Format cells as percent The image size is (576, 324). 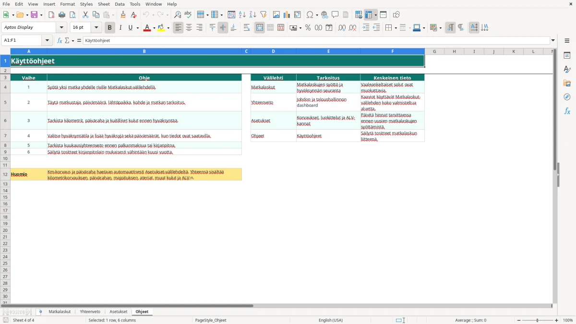tap(308, 28)
